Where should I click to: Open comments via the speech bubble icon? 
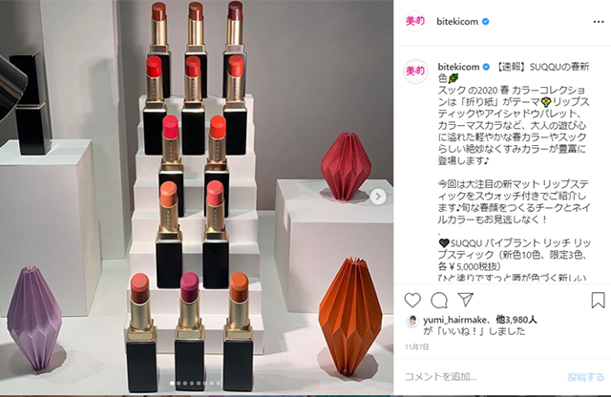pos(439,300)
